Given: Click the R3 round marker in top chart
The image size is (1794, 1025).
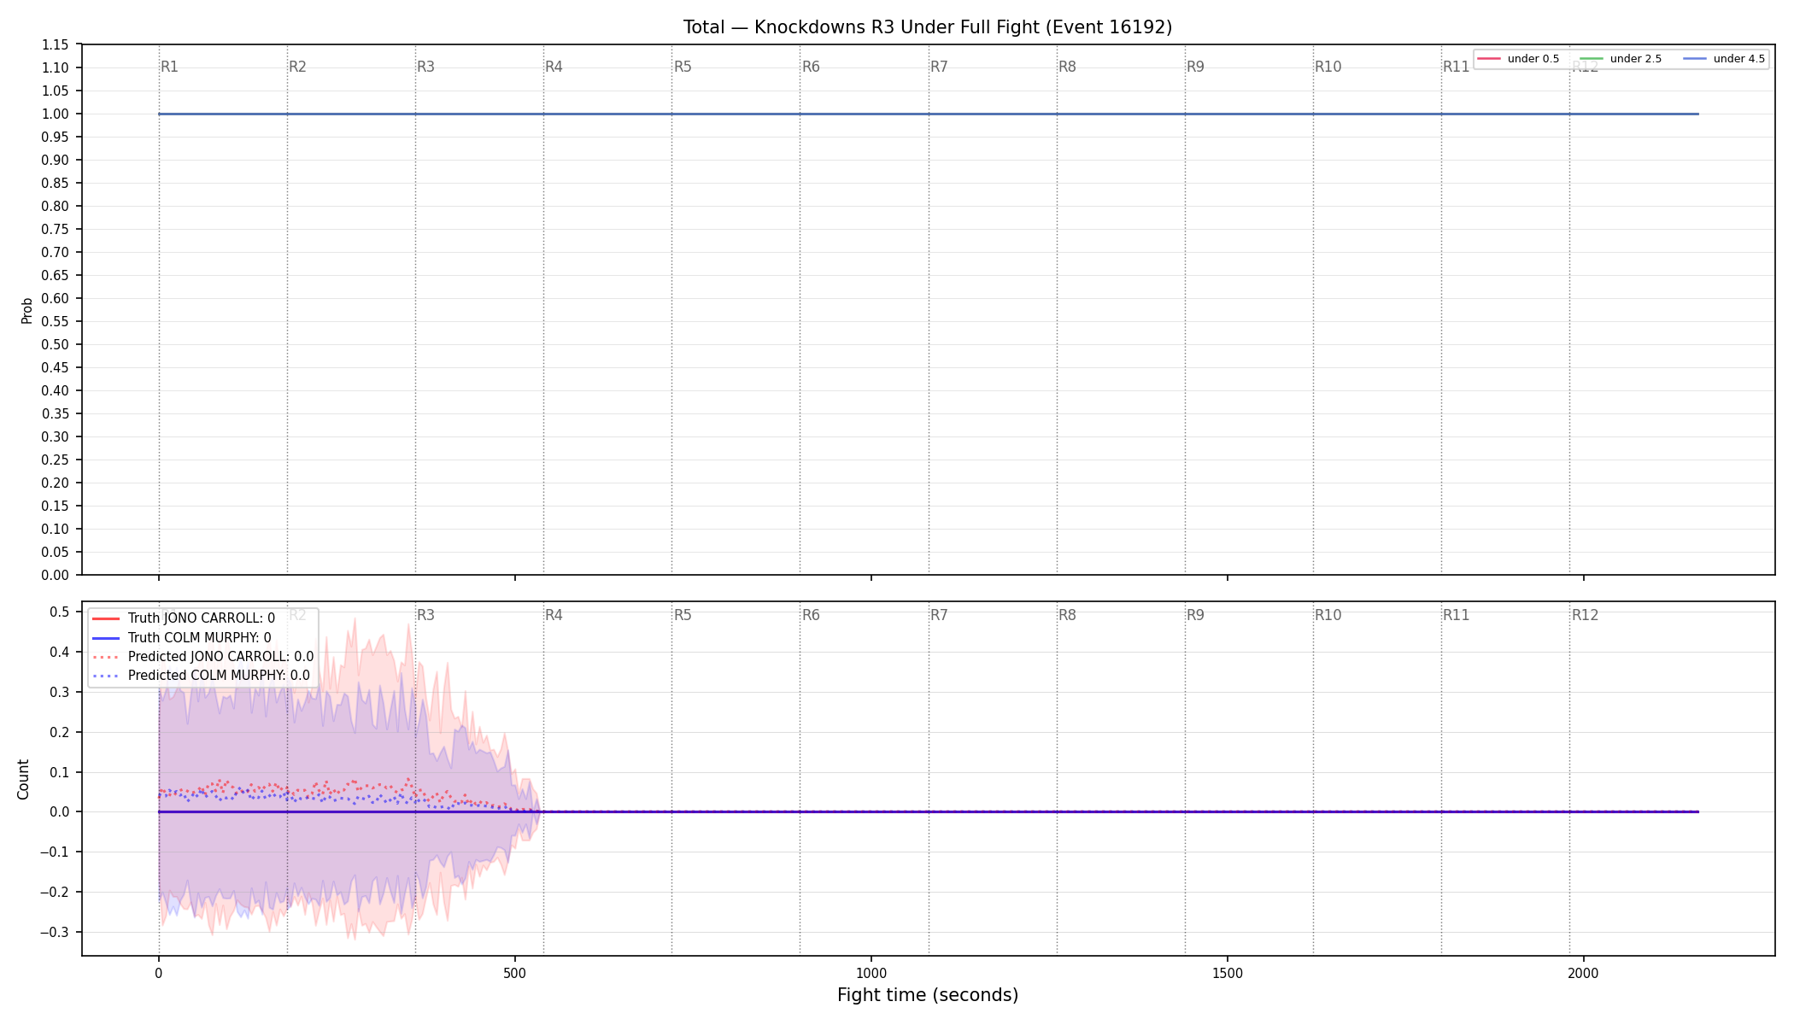Looking at the screenshot, I should [425, 67].
